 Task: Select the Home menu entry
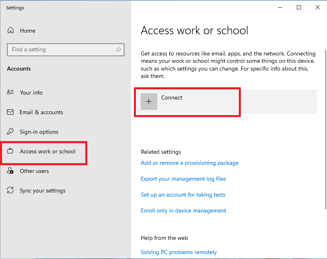click(28, 31)
